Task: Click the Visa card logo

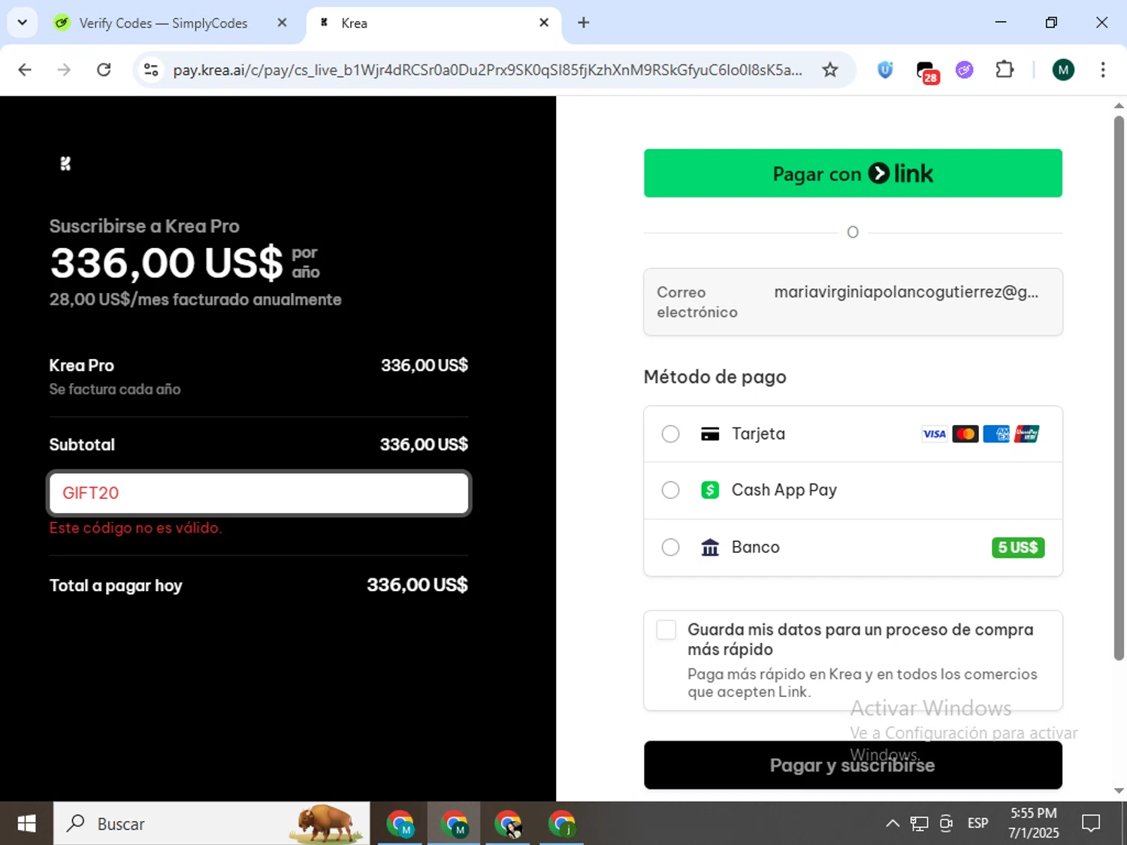Action: [934, 434]
